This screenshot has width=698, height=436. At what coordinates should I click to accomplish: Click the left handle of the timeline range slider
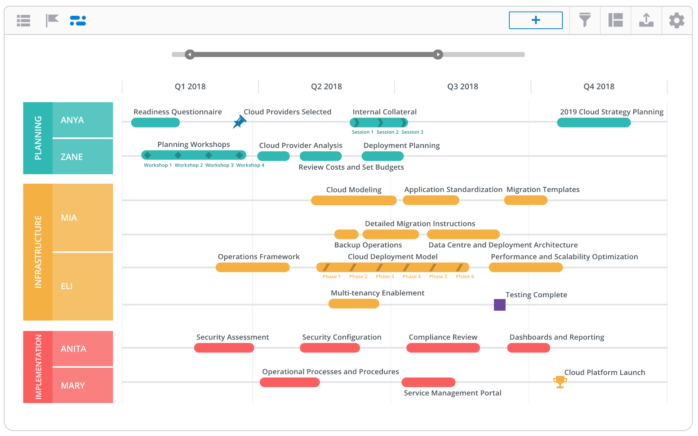pos(189,54)
